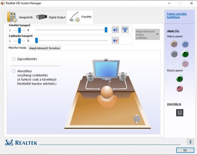197x155 pixels.
Task: Enable the Zajcsökkentés noise suppression option
Action: (14, 59)
